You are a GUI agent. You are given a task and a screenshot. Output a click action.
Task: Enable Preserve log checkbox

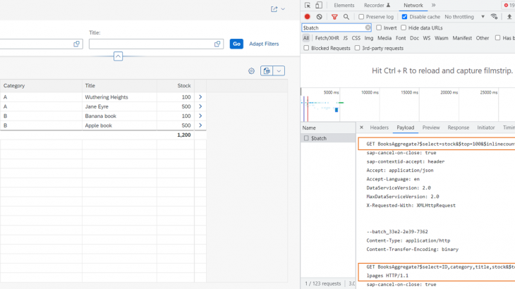361,17
